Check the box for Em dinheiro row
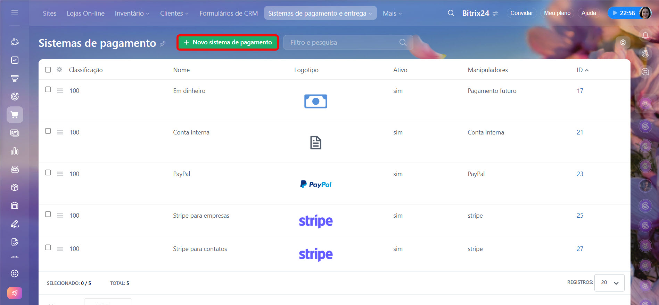The image size is (659, 305). click(x=48, y=89)
